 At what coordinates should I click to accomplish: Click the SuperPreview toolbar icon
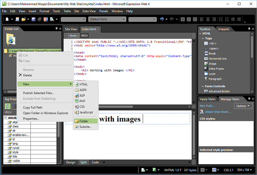point(45,19)
